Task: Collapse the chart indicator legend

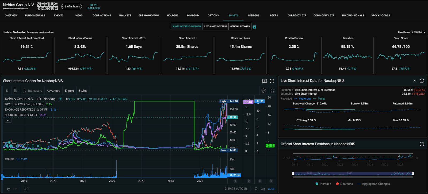Action: pyautogui.click(x=8, y=120)
